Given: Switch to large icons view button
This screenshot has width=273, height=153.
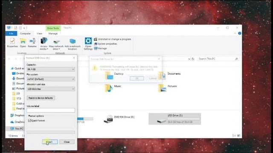Looking at the screenshot, I should 239,136.
